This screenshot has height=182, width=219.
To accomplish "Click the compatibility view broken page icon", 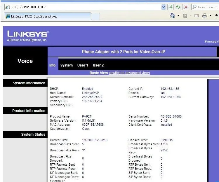I will coord(171,7).
